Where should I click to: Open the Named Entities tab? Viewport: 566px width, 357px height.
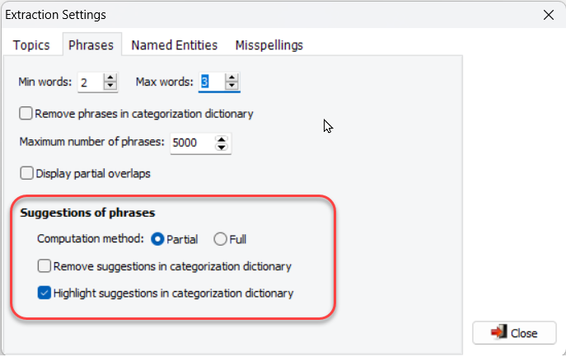pos(175,45)
